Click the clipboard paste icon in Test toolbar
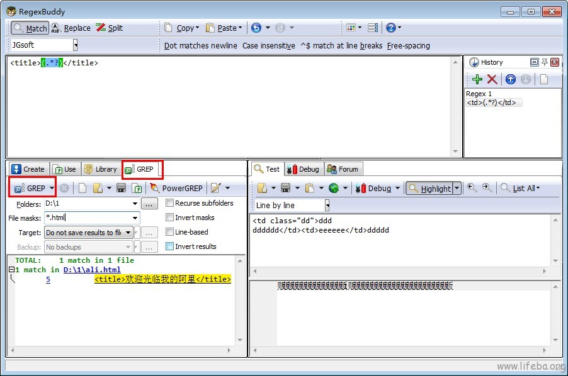This screenshot has width=568, height=376. 309,188
